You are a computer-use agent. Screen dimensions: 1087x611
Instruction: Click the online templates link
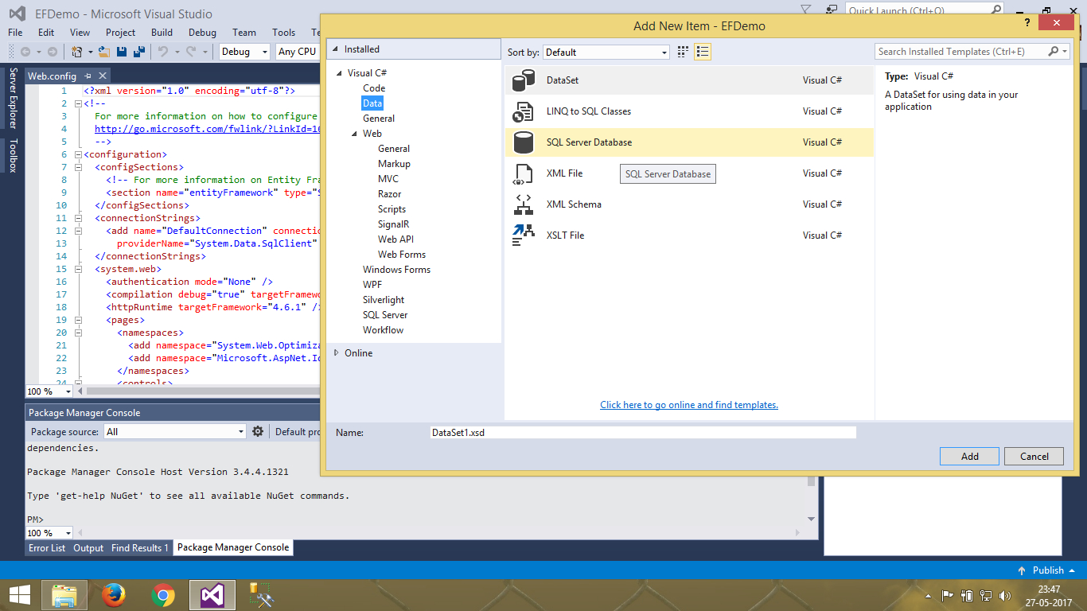pos(689,405)
